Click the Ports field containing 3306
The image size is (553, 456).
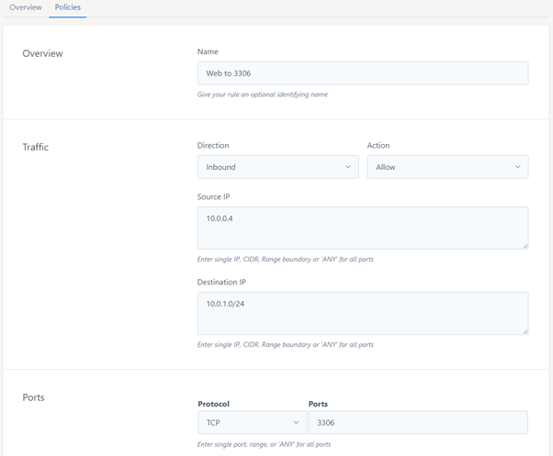coord(417,422)
